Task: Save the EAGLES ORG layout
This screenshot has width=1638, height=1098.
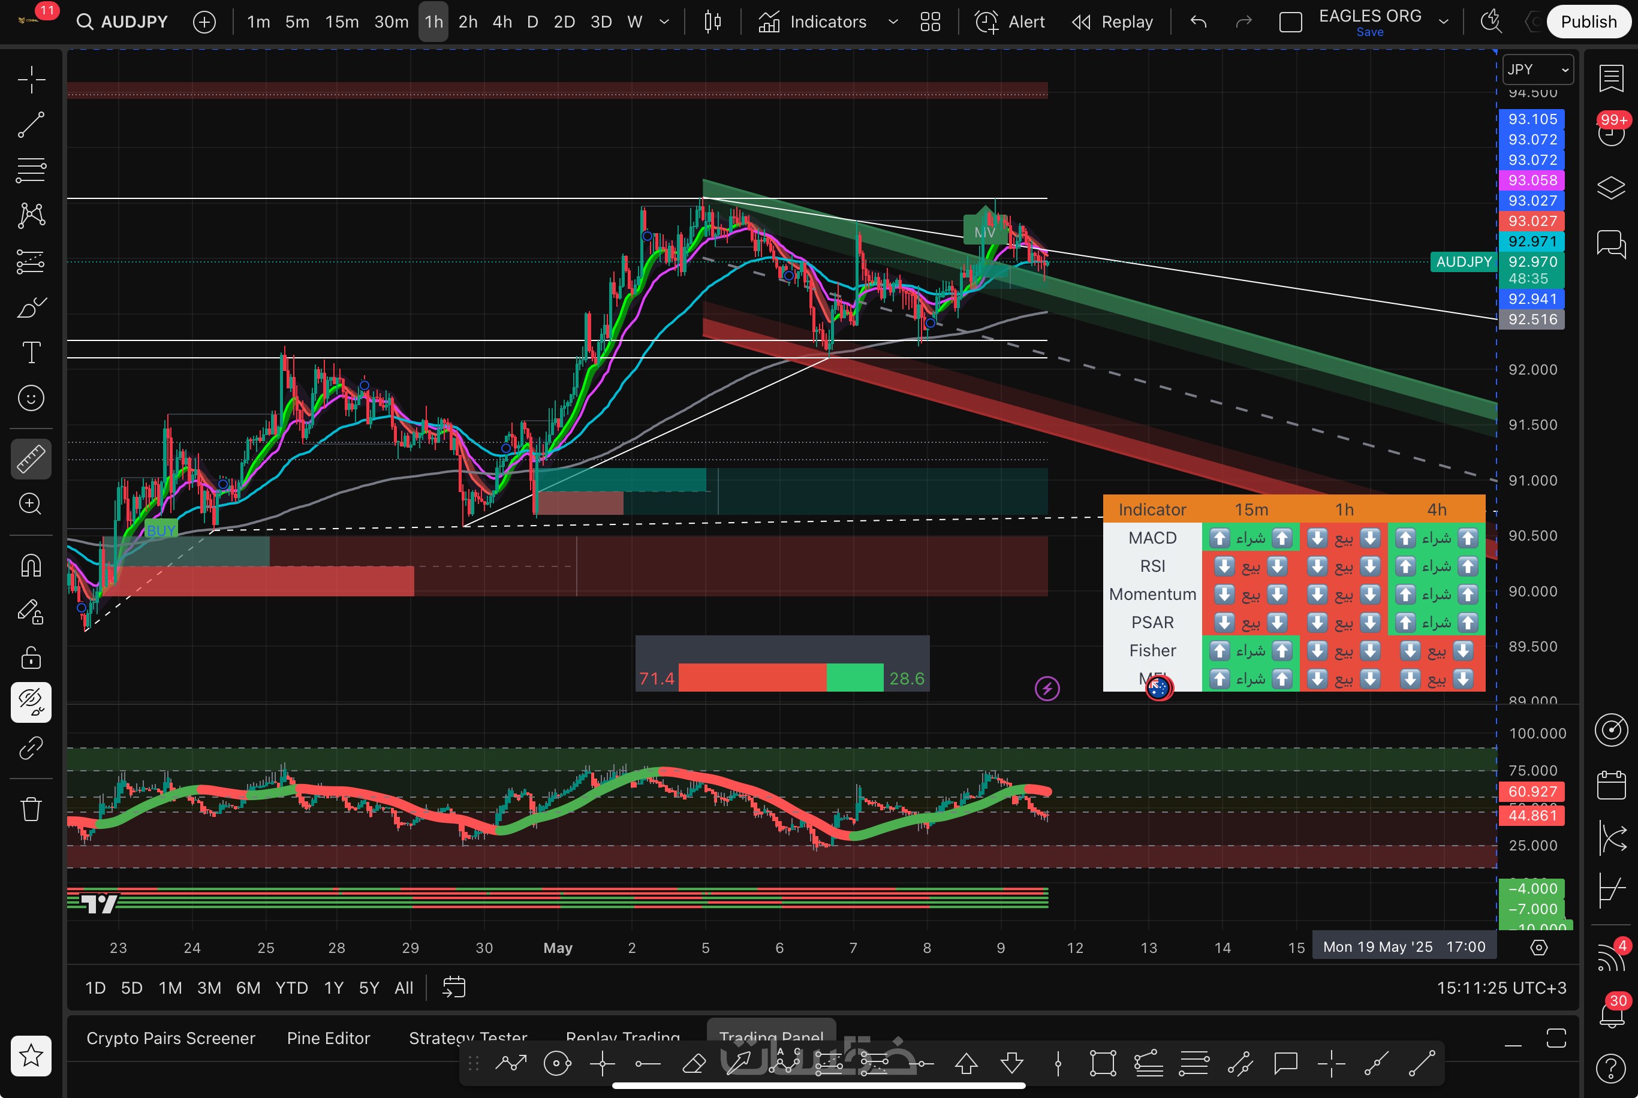Action: point(1370,32)
